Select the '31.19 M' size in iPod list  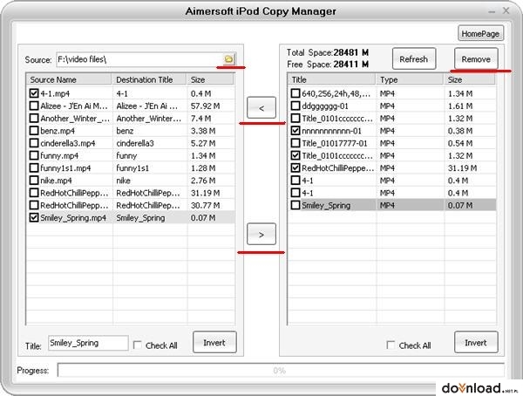point(462,168)
